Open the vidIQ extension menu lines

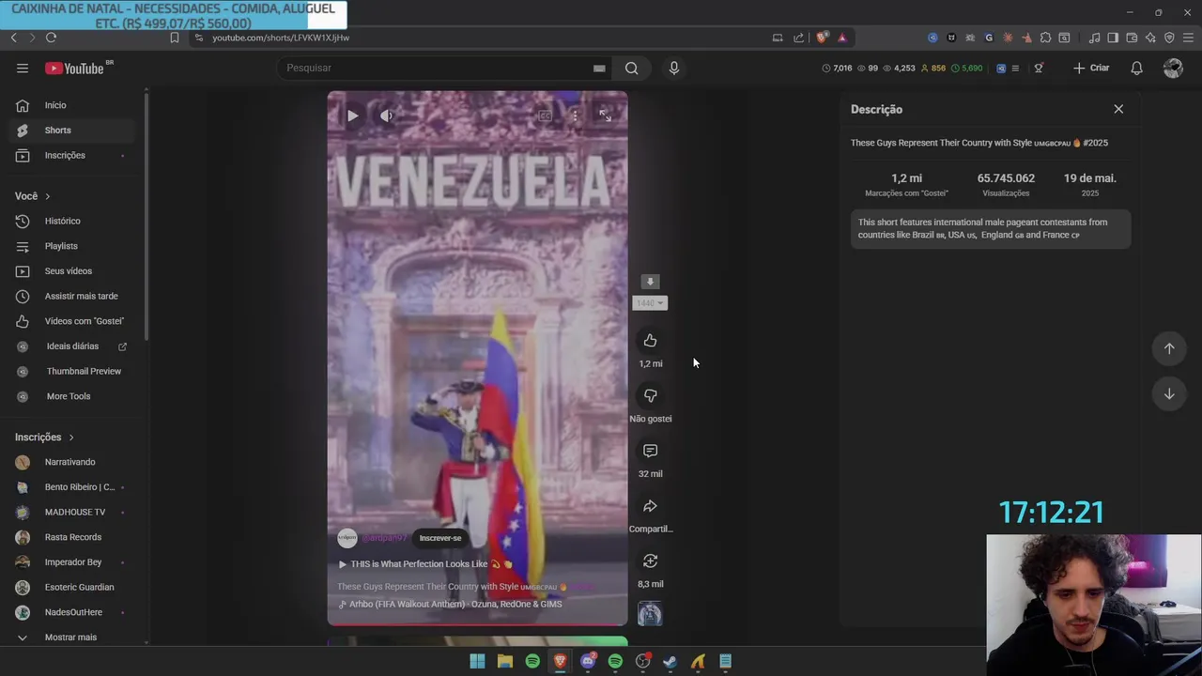1014,68
